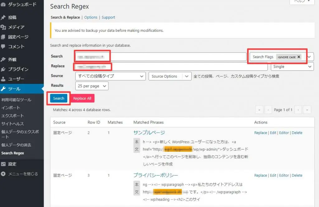Click Replace for the サンプルページ row

[x=260, y=133]
